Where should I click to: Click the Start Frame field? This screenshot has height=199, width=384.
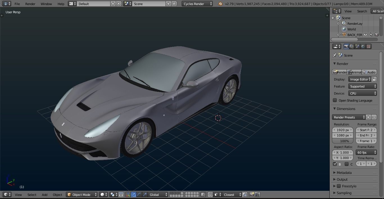pos(366,130)
